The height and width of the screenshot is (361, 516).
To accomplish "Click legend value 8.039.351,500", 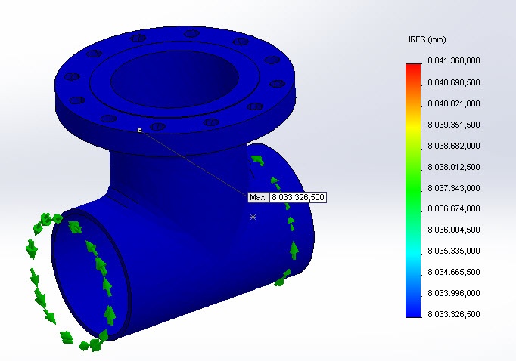I will [454, 125].
